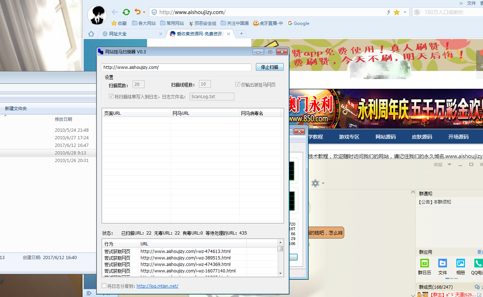This screenshot has height=297, width=483.
Task: Click the browser back arrow
Action: (x=115, y=12)
